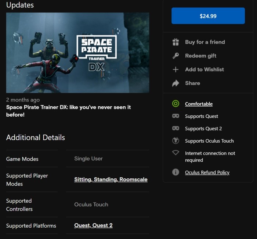Viewport: 257px width, 239px height.
Task: Select Buy for a friend
Action: 205,42
